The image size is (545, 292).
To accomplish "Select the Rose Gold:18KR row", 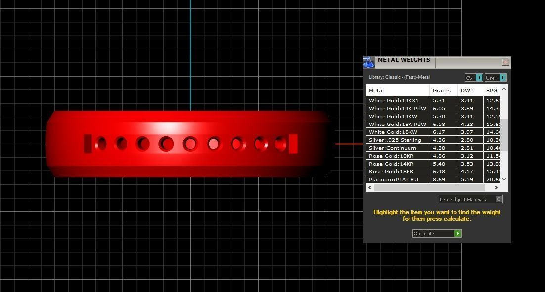I will click(433, 171).
